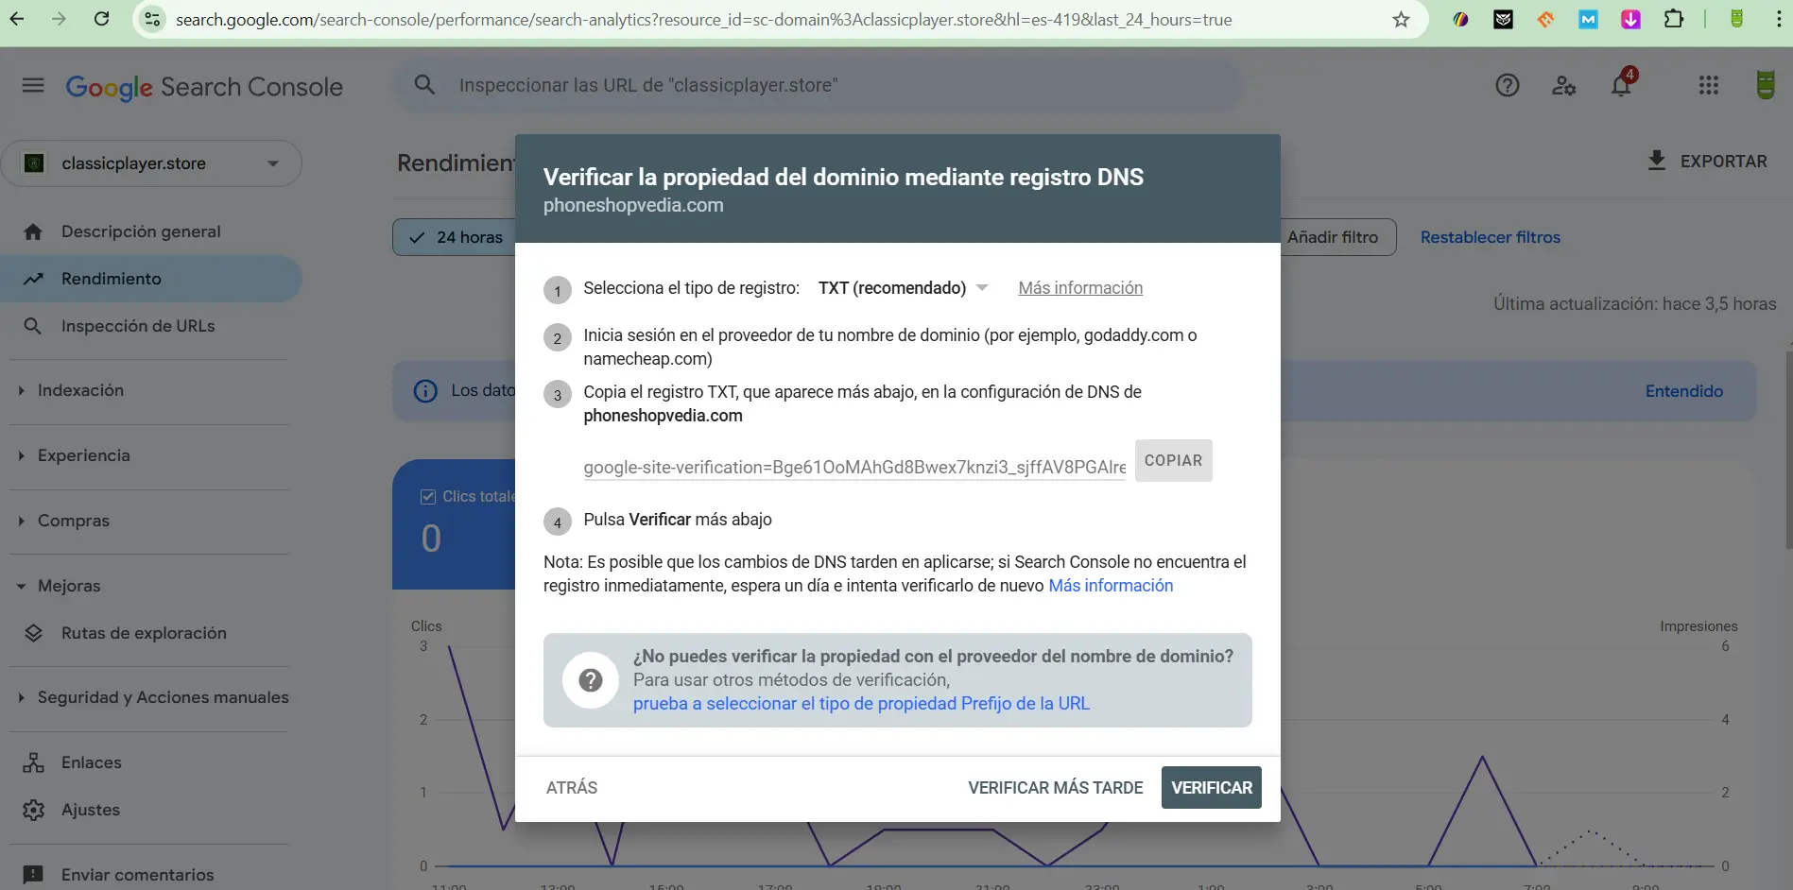Open the blue M extension icon
1793x890 pixels.
point(1588,19)
